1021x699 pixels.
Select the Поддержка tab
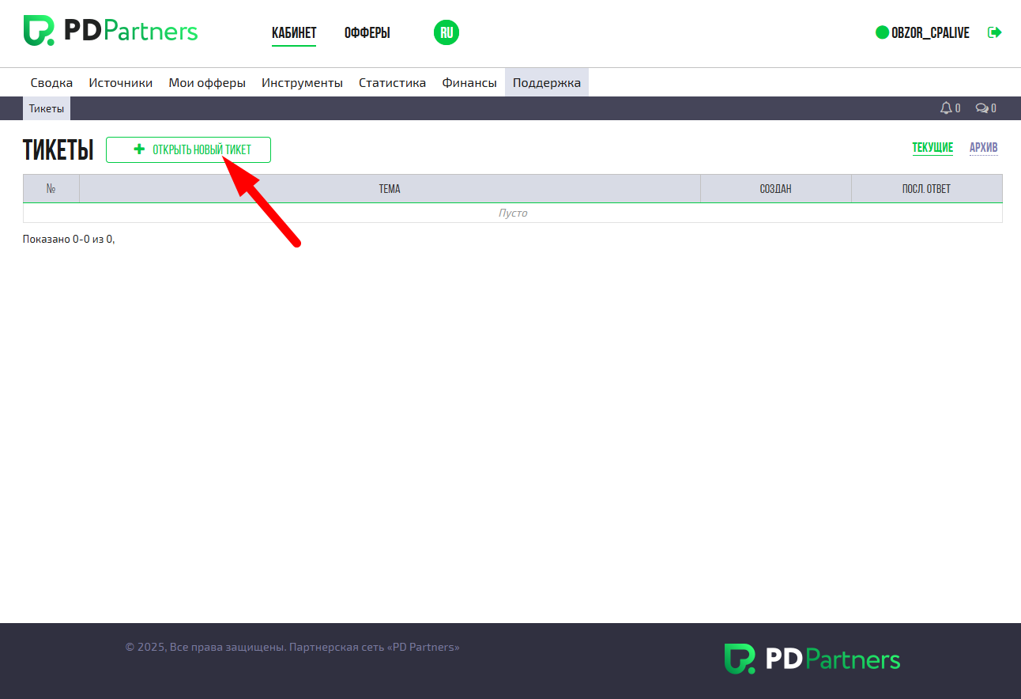[x=547, y=82]
